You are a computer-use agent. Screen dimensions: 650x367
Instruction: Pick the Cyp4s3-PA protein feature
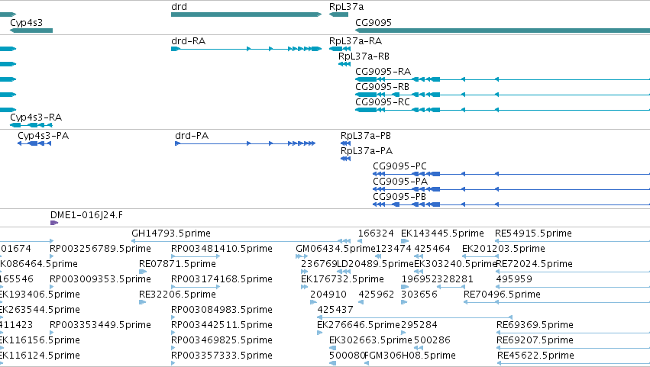pyautogui.click(x=34, y=143)
